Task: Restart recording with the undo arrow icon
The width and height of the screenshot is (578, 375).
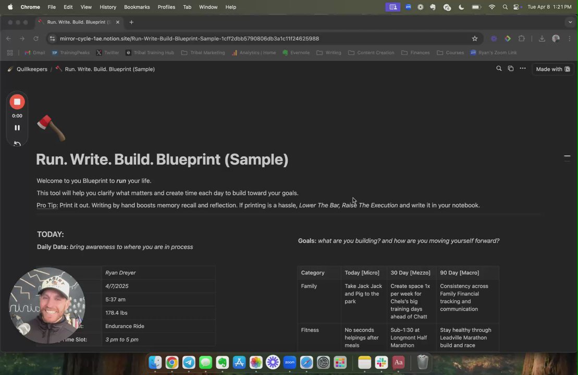Action: (x=17, y=143)
